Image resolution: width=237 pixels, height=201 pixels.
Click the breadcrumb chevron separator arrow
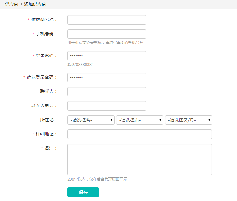coord(21,4)
